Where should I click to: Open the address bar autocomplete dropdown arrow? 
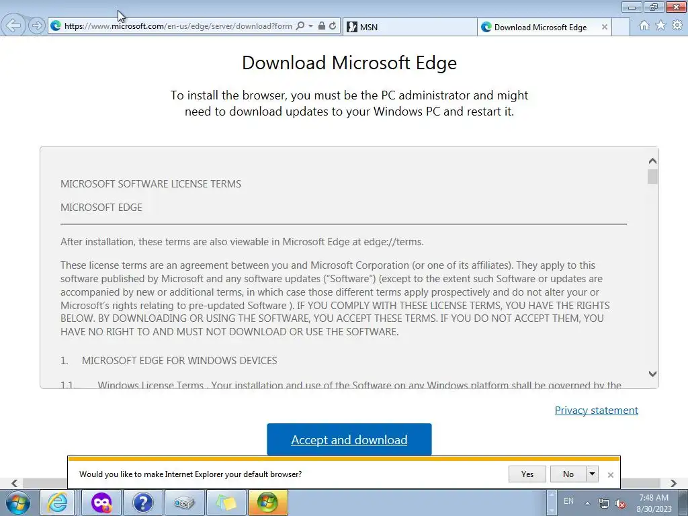[x=310, y=26]
